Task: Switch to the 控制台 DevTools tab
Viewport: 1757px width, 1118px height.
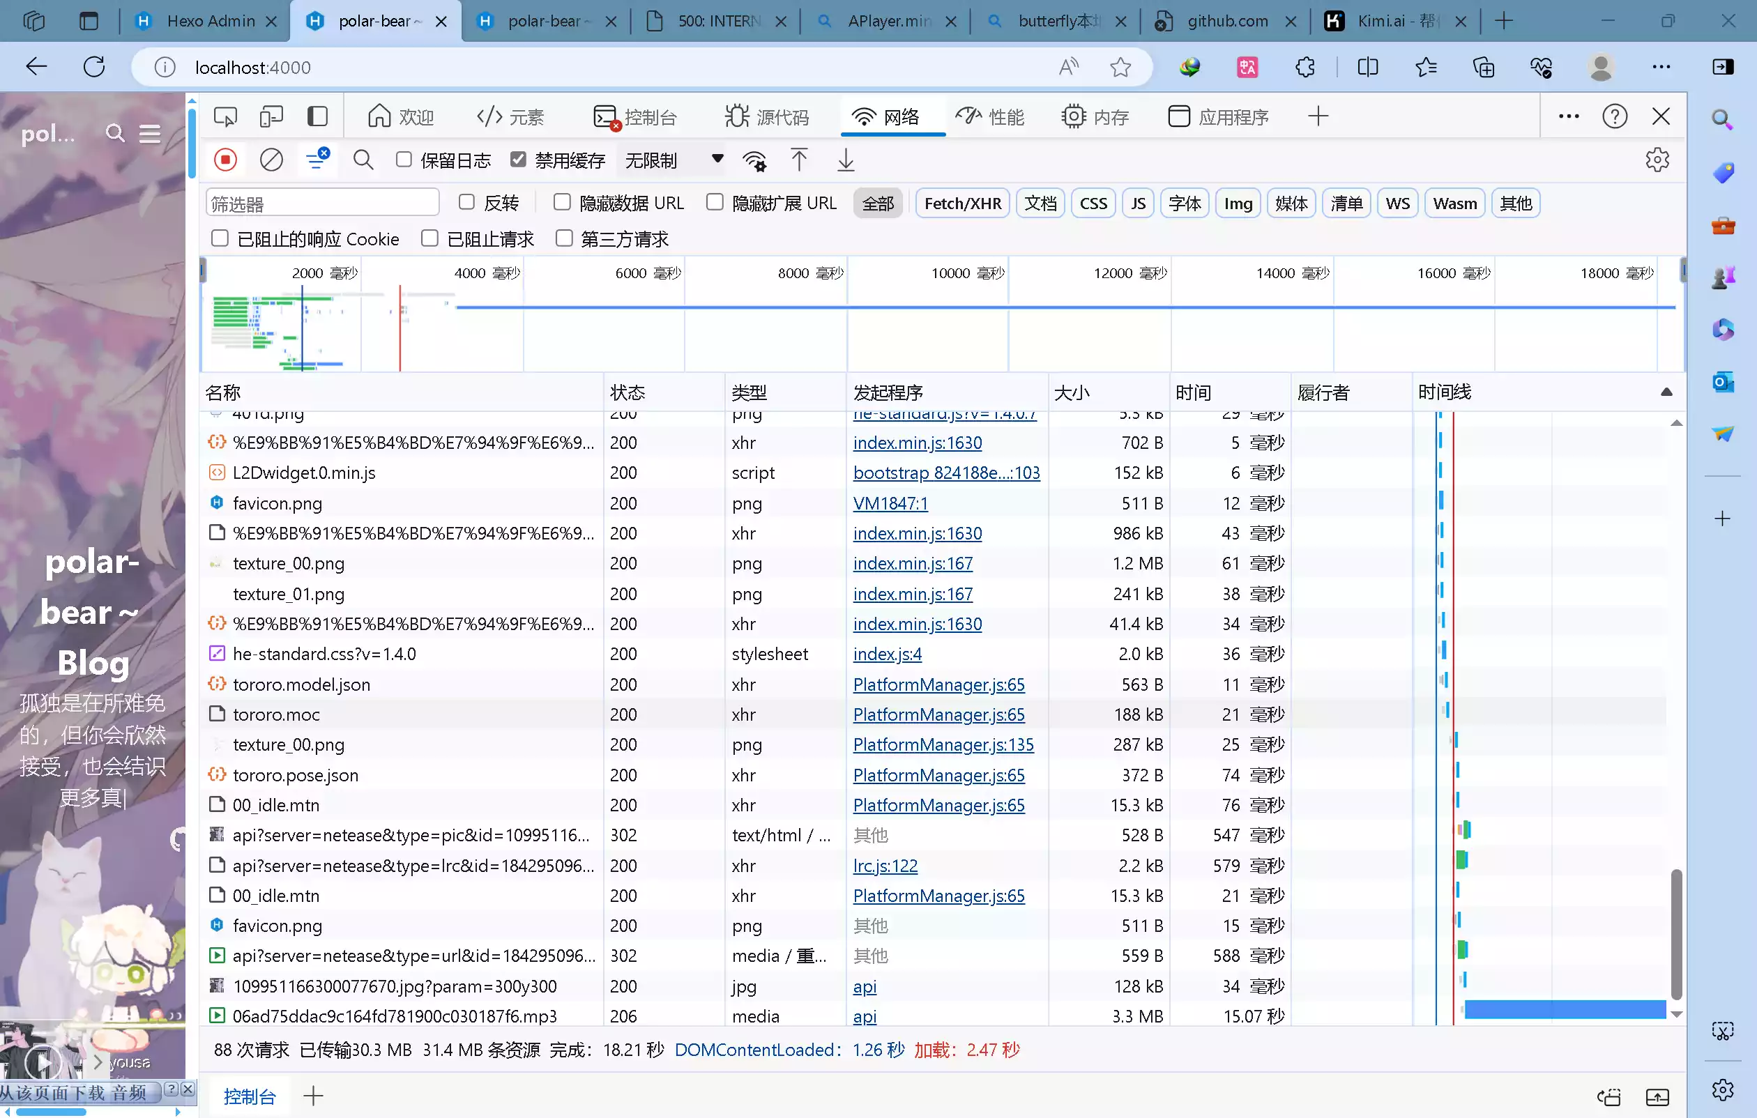Action: point(636,116)
